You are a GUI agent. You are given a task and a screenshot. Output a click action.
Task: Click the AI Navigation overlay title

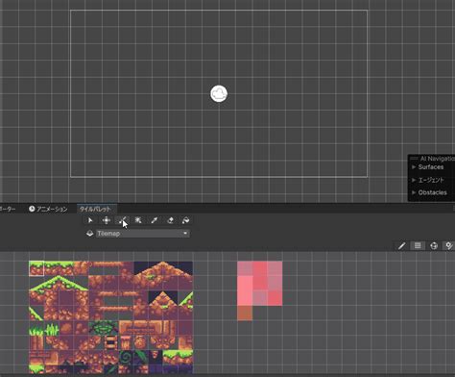[x=438, y=159]
